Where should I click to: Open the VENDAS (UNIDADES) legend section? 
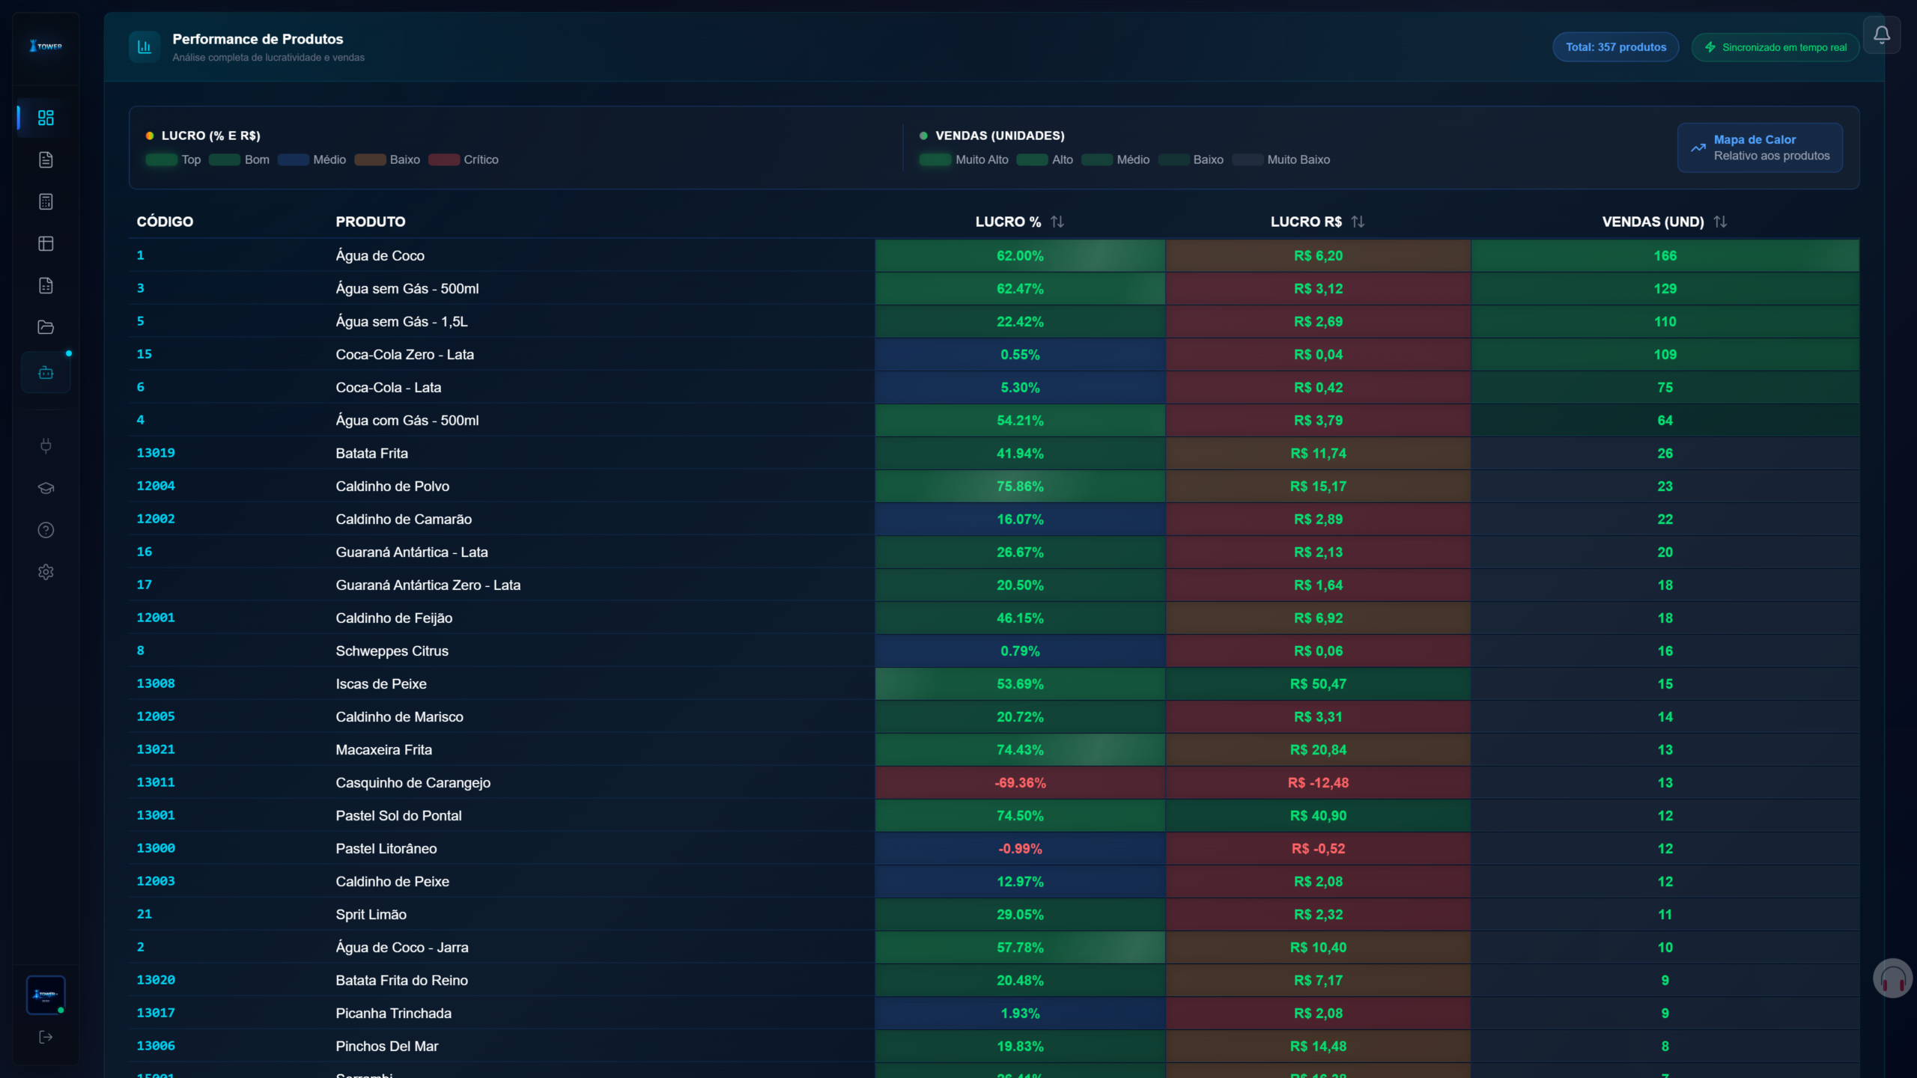coord(1001,135)
